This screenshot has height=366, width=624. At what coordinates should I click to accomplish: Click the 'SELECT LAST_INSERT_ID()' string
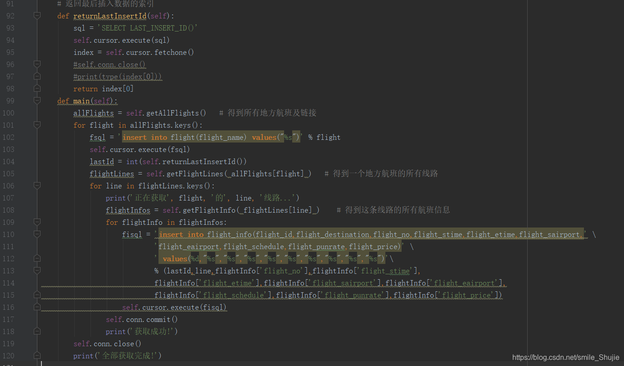point(148,28)
